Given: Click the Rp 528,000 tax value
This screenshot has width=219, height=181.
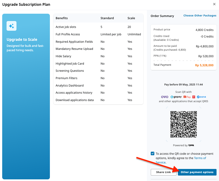Looking at the screenshot, I should (206, 56).
